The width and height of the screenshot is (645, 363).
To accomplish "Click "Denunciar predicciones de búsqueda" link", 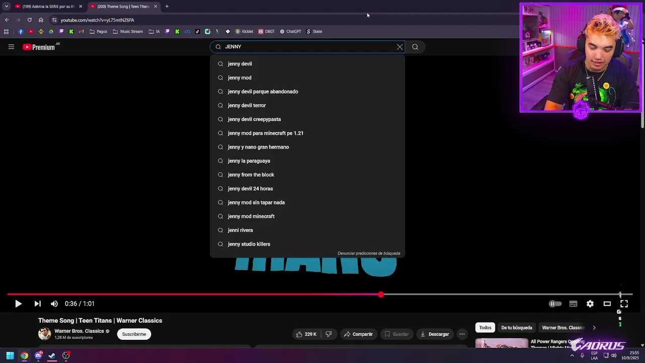I will point(369,254).
